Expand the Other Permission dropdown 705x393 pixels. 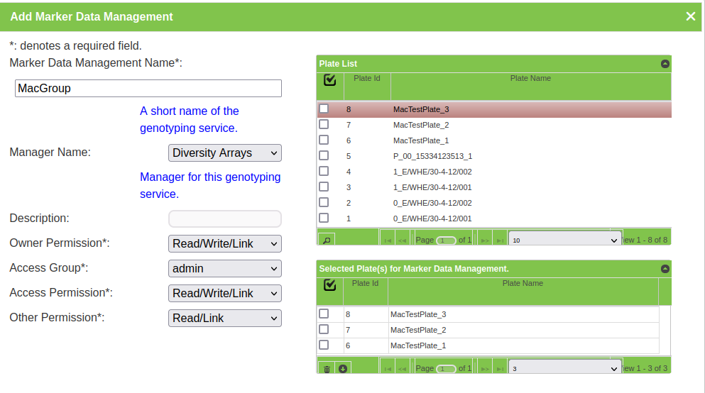[224, 319]
